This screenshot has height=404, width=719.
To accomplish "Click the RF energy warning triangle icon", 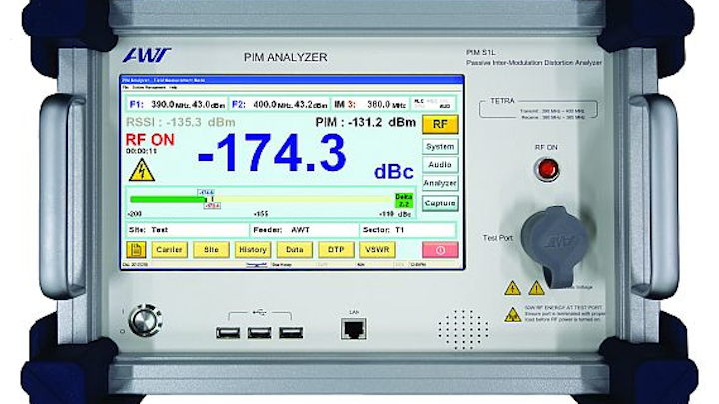I will pos(513,315).
